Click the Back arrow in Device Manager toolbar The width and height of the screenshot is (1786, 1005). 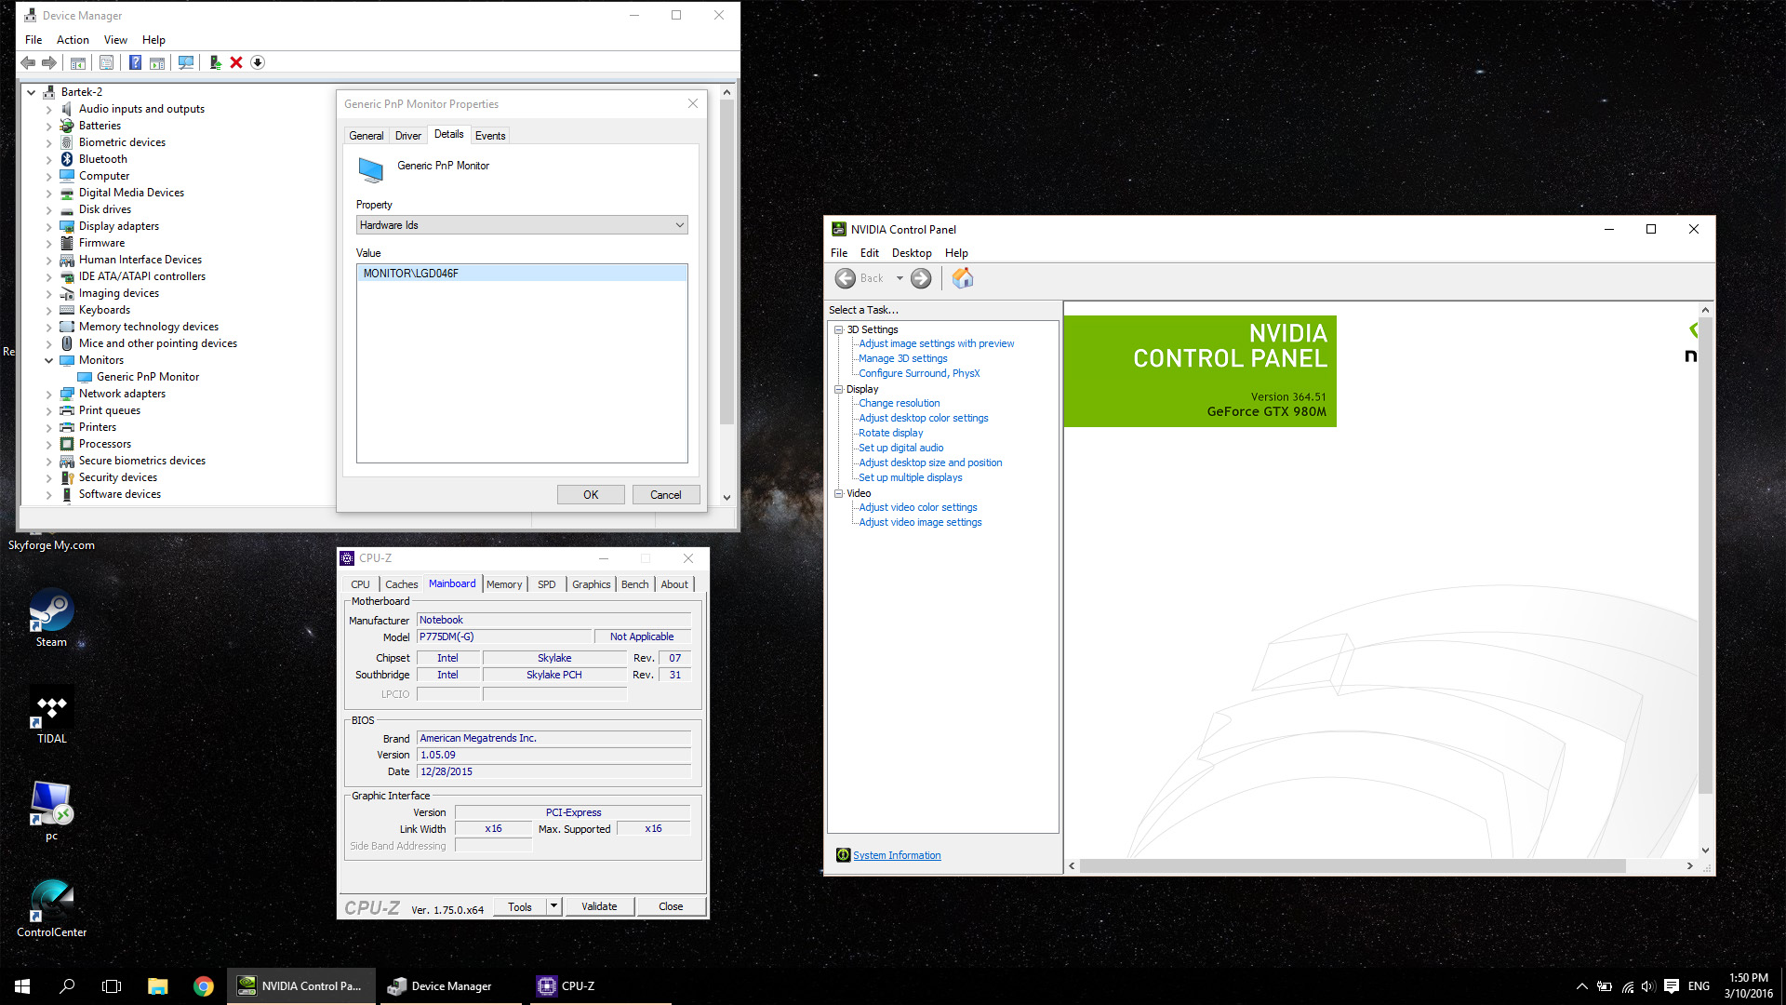click(28, 62)
